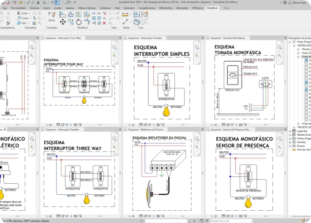Click 1:10 scale in Sensor de Presença view
This screenshot has height=223, width=311.
[214, 216]
